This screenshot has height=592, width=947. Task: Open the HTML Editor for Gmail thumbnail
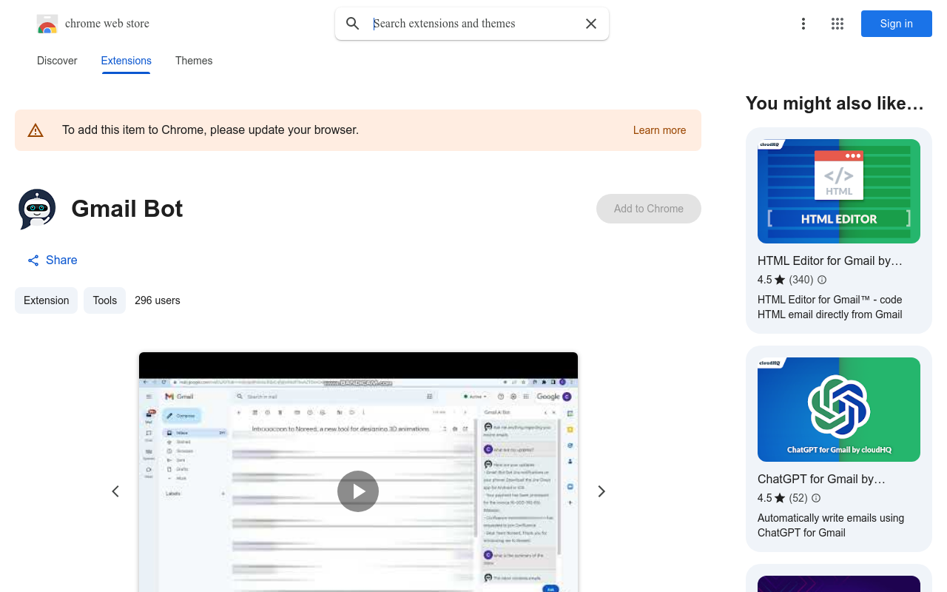tap(839, 191)
